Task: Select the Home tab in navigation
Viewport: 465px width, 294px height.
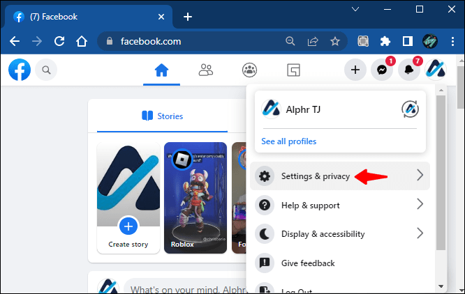Action: coord(161,71)
